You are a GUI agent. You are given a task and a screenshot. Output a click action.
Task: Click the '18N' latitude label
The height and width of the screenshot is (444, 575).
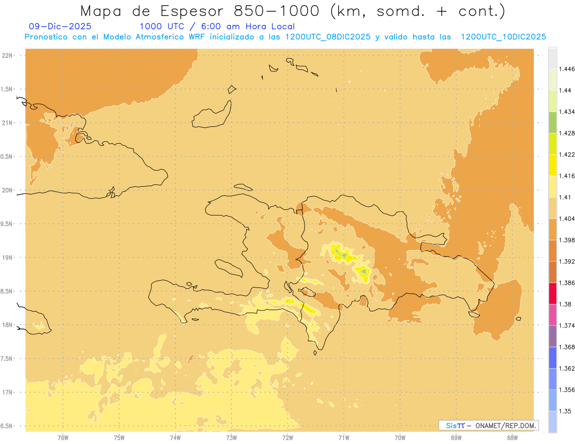click(x=7, y=325)
